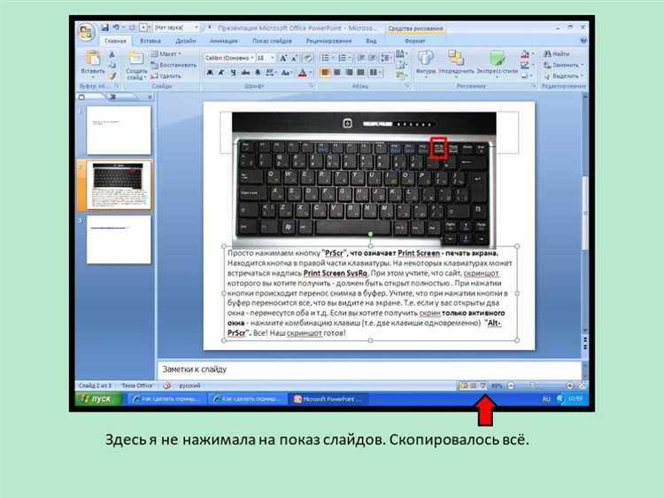This screenshot has width=664, height=498.
Task: Toggle Justify alignment button
Action: click(360, 73)
